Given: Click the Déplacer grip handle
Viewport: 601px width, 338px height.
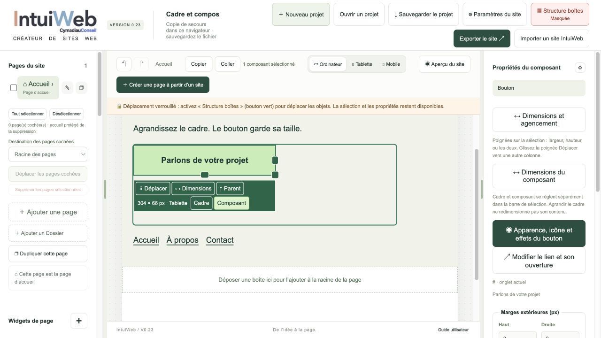Looking at the screenshot, I should [x=153, y=189].
